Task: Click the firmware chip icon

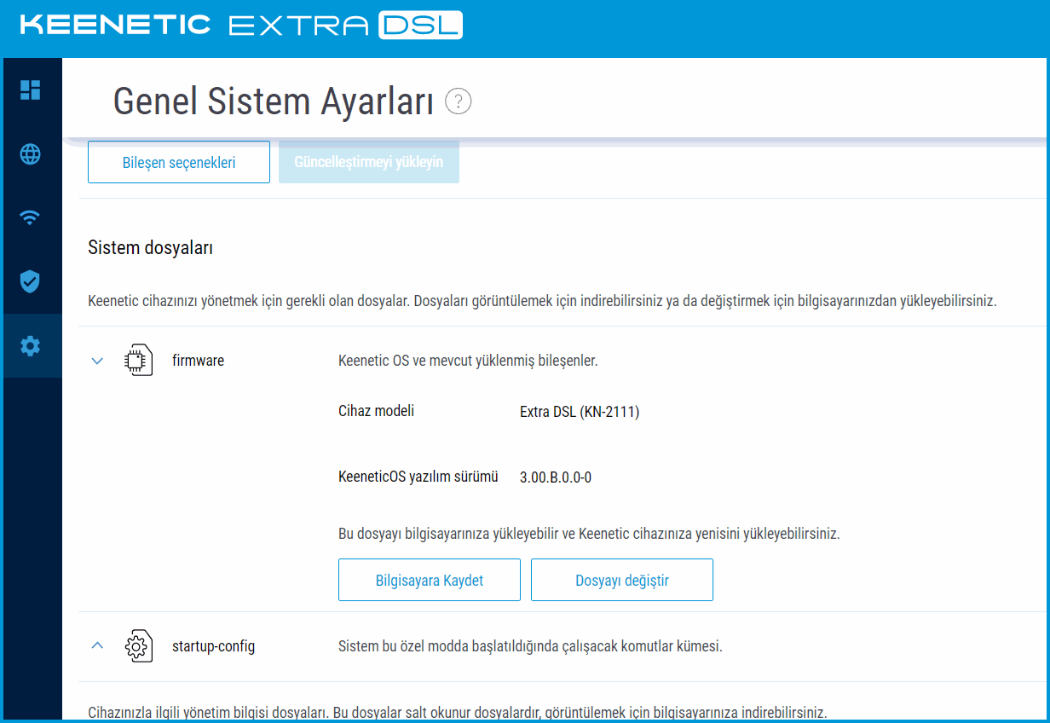Action: pos(138,361)
